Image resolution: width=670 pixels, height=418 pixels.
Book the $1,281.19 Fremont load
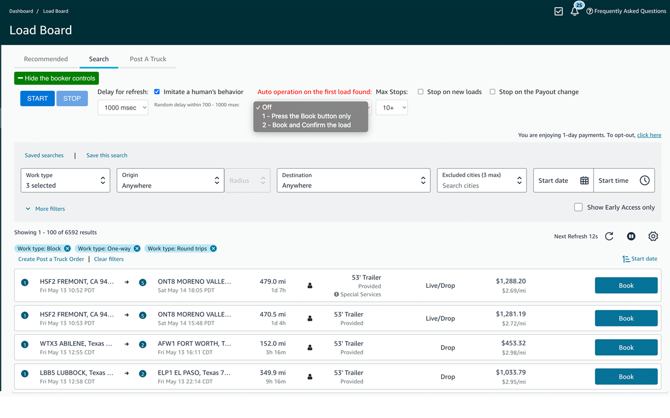pos(626,318)
